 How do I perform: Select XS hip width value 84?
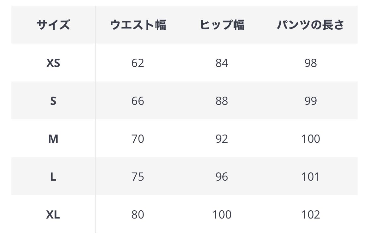(222, 63)
